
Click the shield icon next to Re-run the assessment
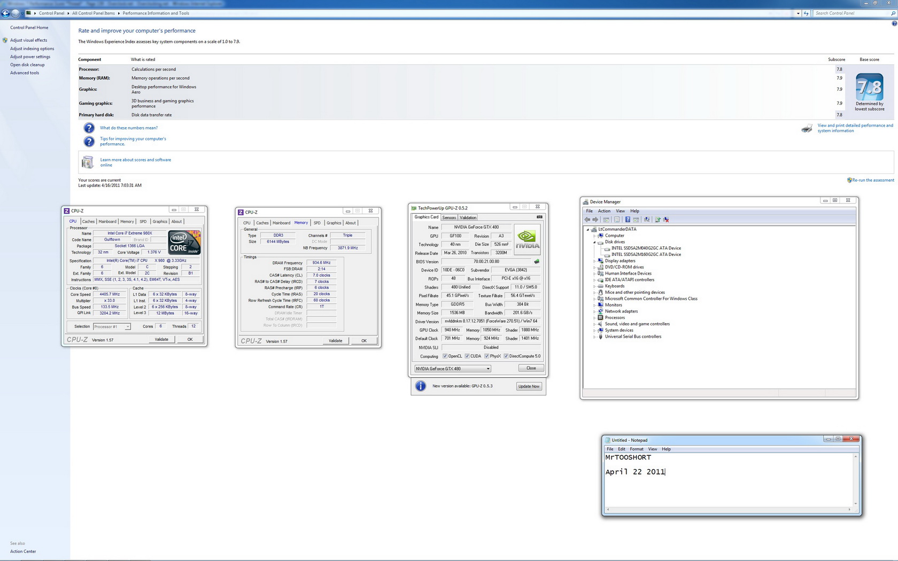point(849,180)
